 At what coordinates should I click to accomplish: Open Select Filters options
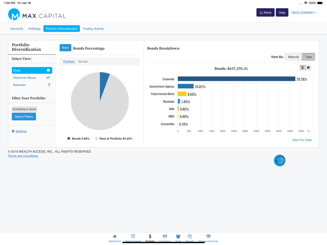[24, 117]
